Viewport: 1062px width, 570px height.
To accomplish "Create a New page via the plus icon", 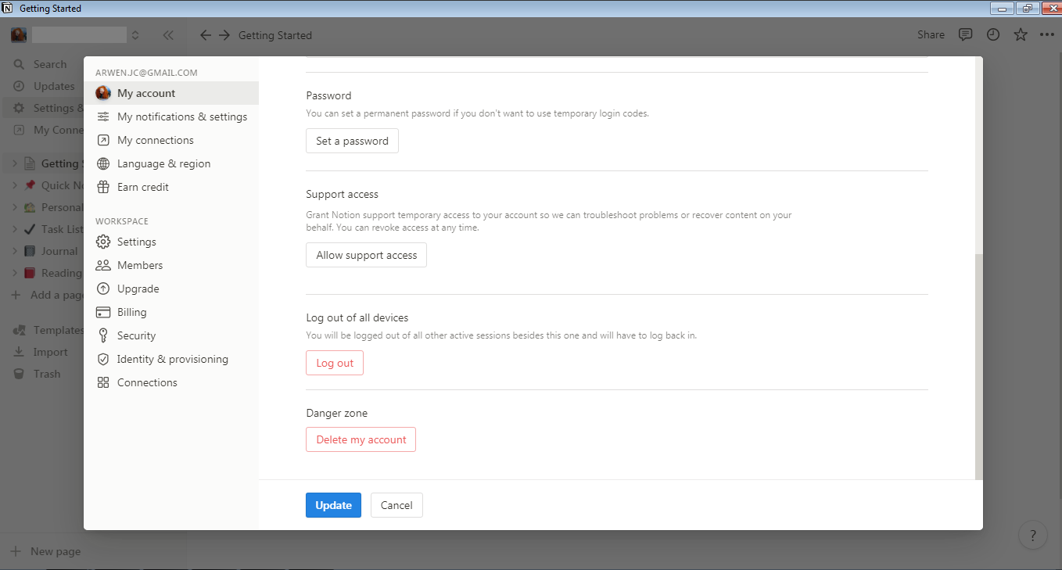I will 17,550.
